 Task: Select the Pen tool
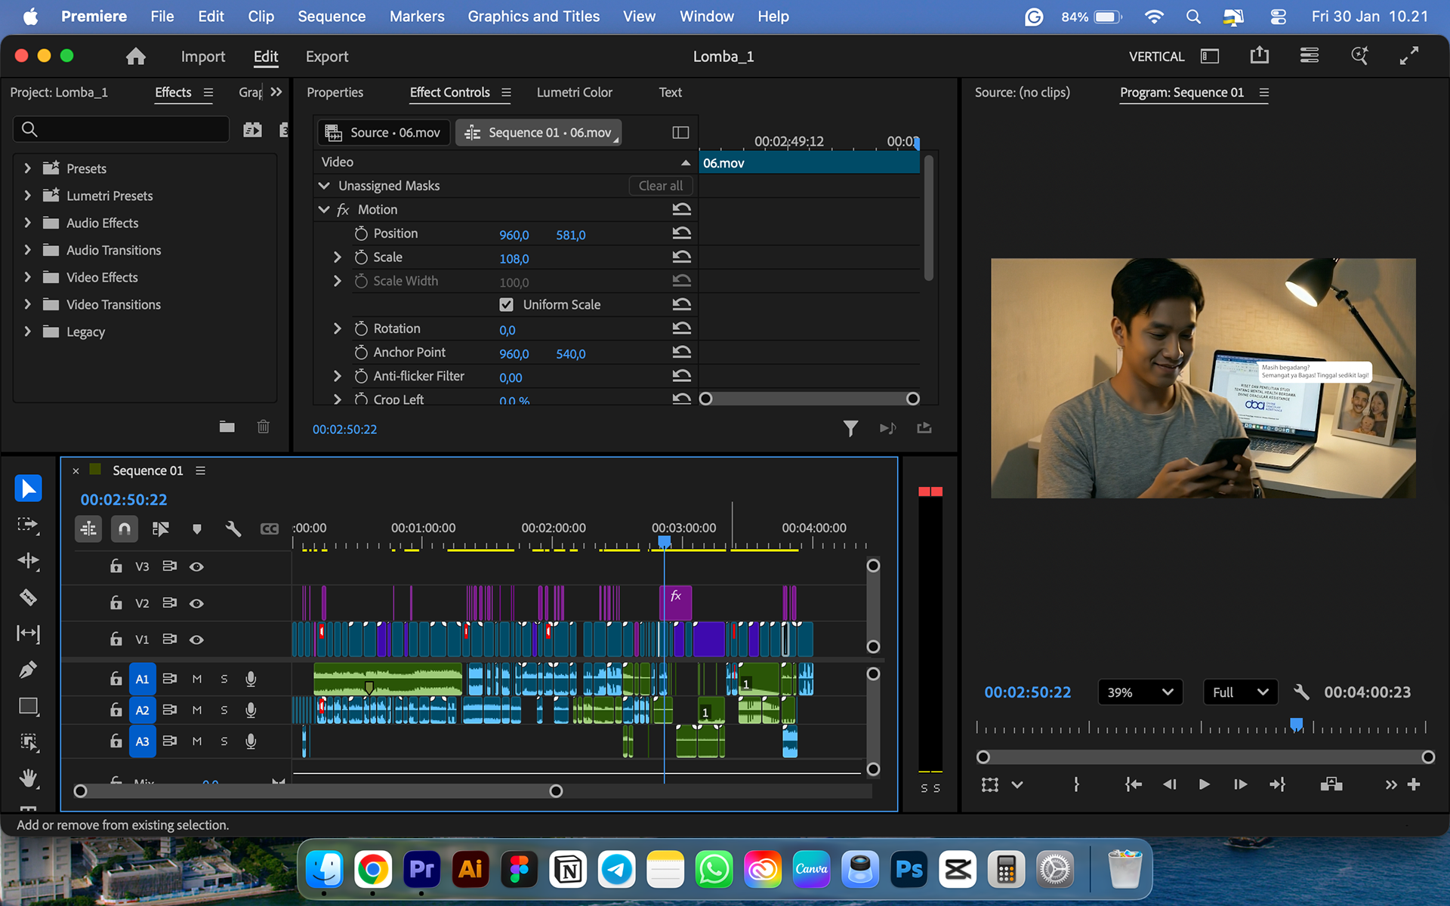pyautogui.click(x=28, y=670)
